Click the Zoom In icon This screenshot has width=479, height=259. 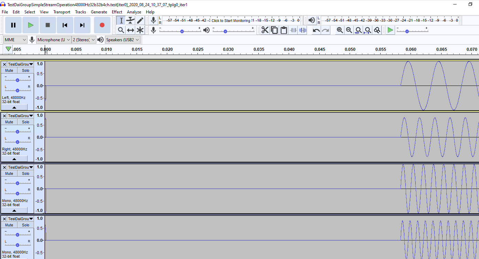coord(340,30)
